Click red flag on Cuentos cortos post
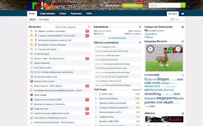The image size is (203, 126). [x=87, y=100]
